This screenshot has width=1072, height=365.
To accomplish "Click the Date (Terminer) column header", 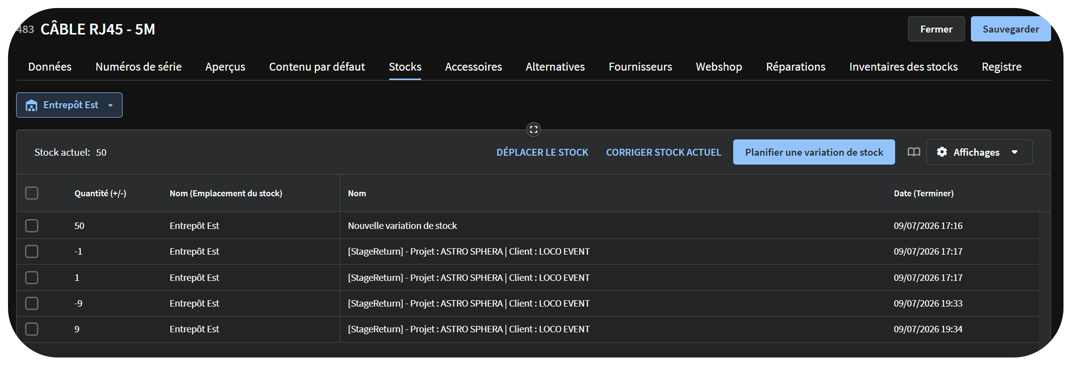I will click(x=924, y=193).
